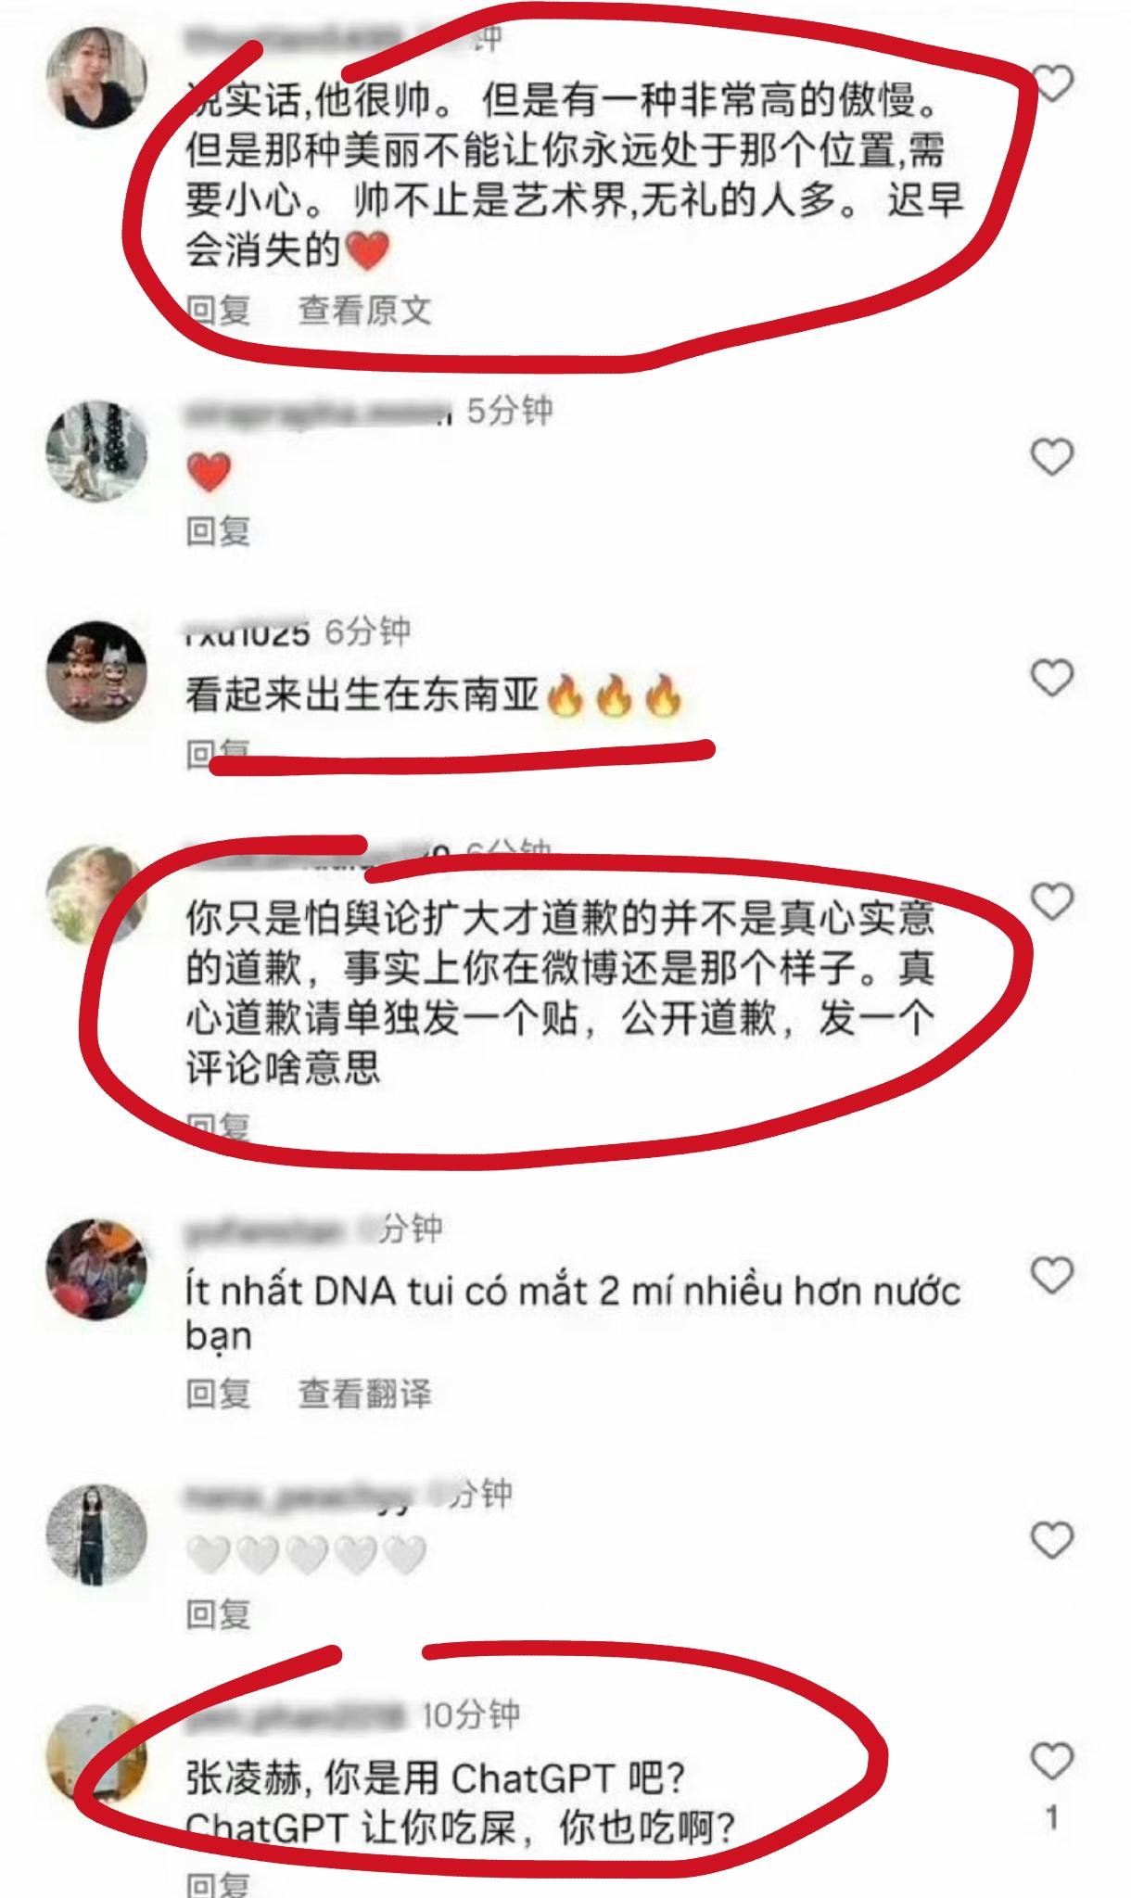Screen dimensions: 1131x1898
Task: Open avatar of the Vietnamese commenter
Action: point(96,1268)
